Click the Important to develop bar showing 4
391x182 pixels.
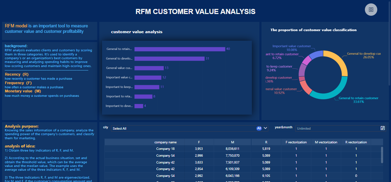pos(139,106)
